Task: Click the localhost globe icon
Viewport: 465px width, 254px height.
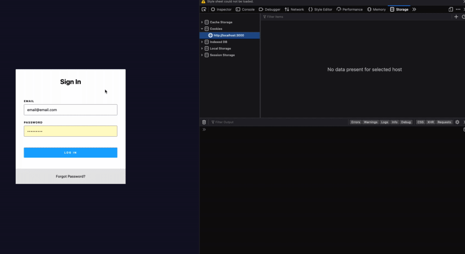Action: [x=211, y=35]
